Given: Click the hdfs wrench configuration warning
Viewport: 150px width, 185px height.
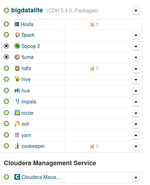Looking at the screenshot, I should pos(94,69).
